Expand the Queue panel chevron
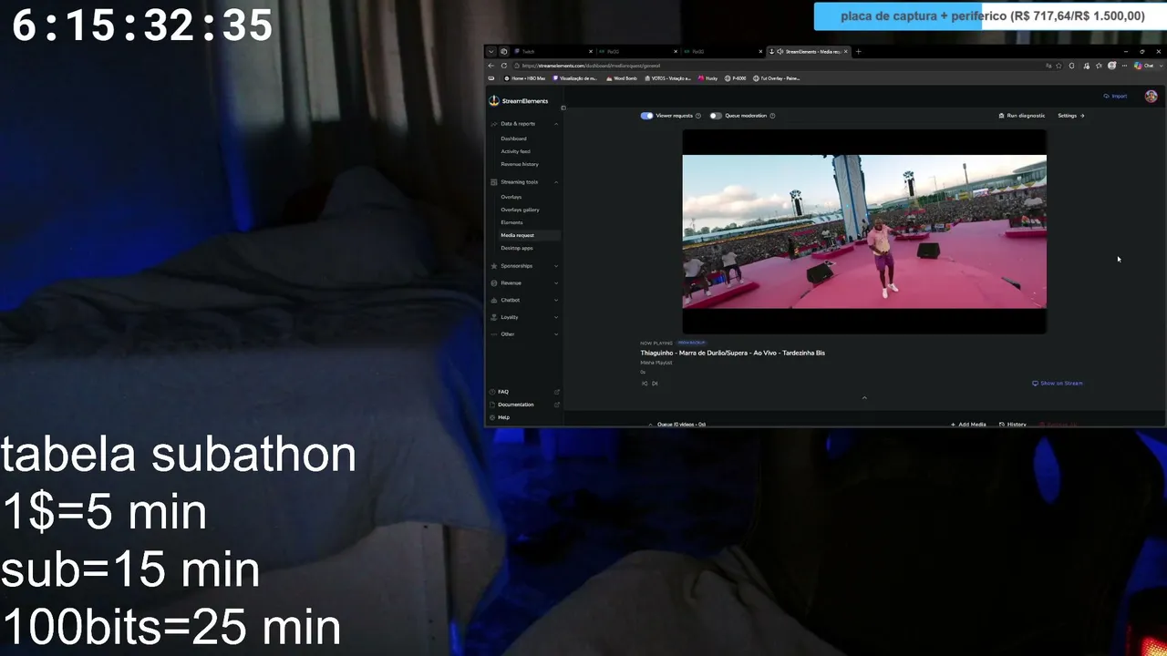The image size is (1167, 656). 651,425
